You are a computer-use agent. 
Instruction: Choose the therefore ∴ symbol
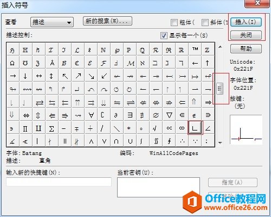(x=182, y=141)
